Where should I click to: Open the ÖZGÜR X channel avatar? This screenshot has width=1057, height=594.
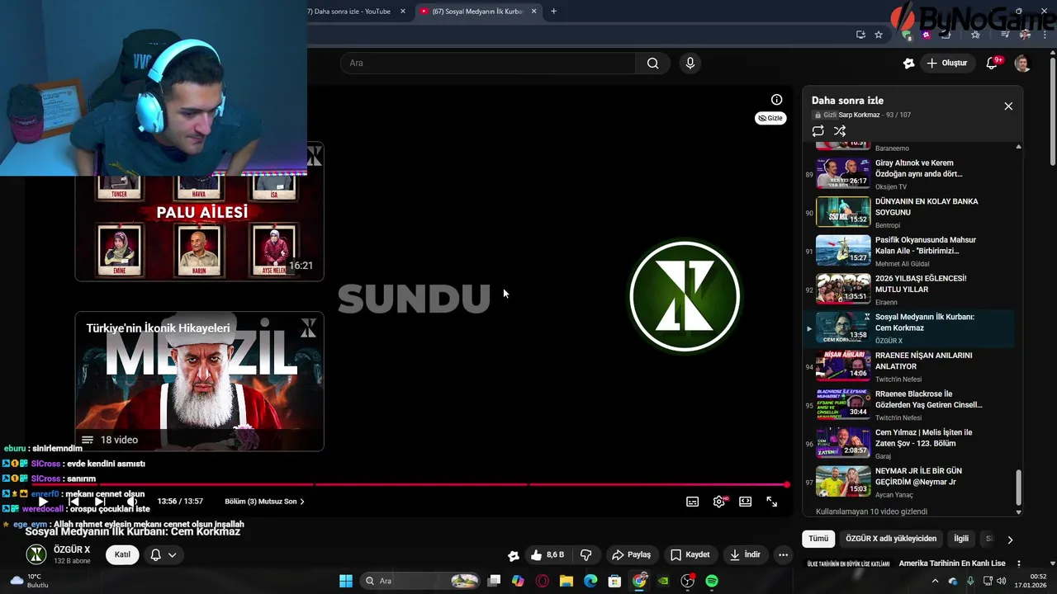click(36, 554)
